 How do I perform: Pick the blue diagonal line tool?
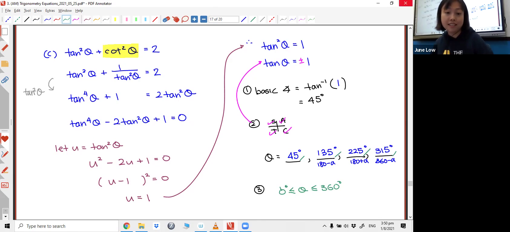(x=244, y=19)
